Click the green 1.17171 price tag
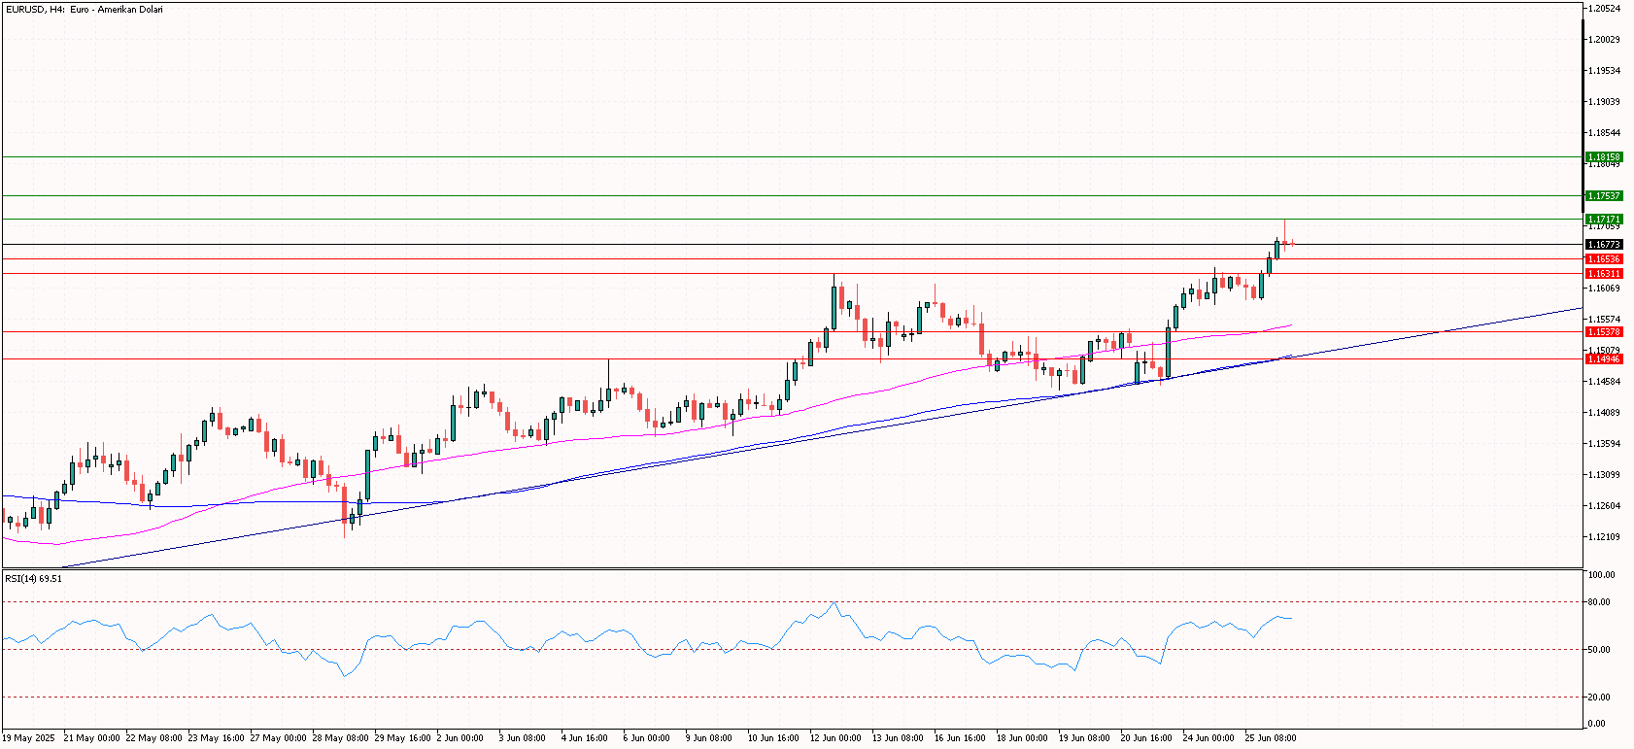1634x749 pixels. 1604,220
